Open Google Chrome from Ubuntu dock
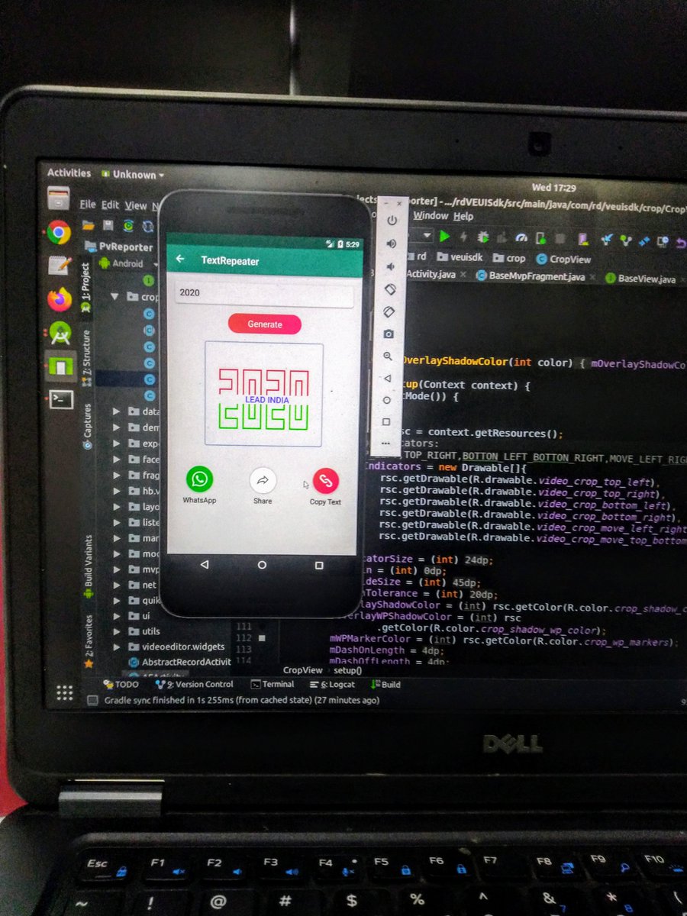This screenshot has height=916, width=687. pos(59,232)
